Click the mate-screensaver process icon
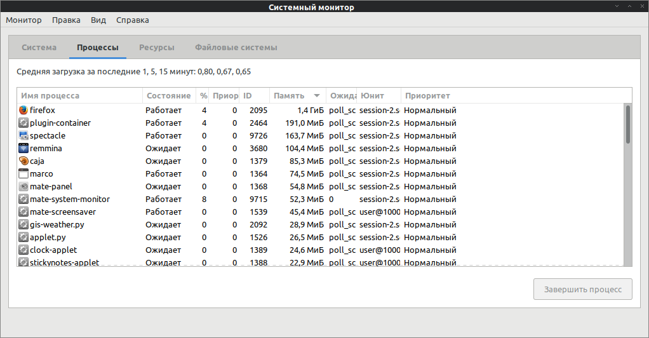 point(23,212)
